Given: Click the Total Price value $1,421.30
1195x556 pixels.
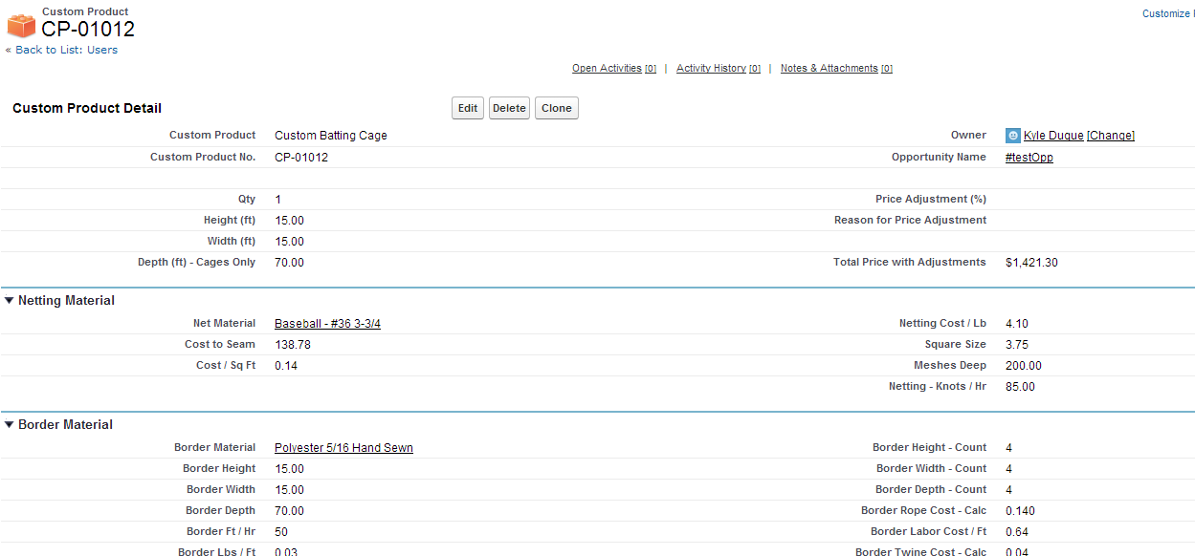Looking at the screenshot, I should (1031, 262).
